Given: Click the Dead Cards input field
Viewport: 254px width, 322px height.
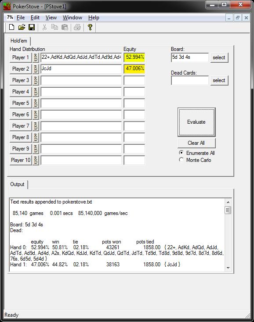Looking at the screenshot, I should [x=190, y=80].
